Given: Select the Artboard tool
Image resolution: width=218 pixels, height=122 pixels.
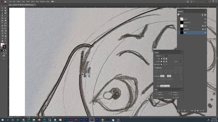Looking at the screenshot, I should coord(2,38).
